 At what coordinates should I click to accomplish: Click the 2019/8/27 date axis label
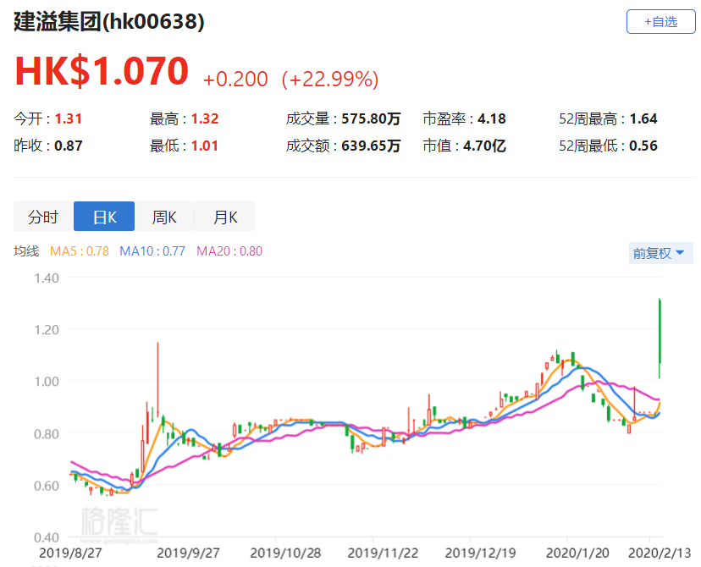[x=70, y=553]
